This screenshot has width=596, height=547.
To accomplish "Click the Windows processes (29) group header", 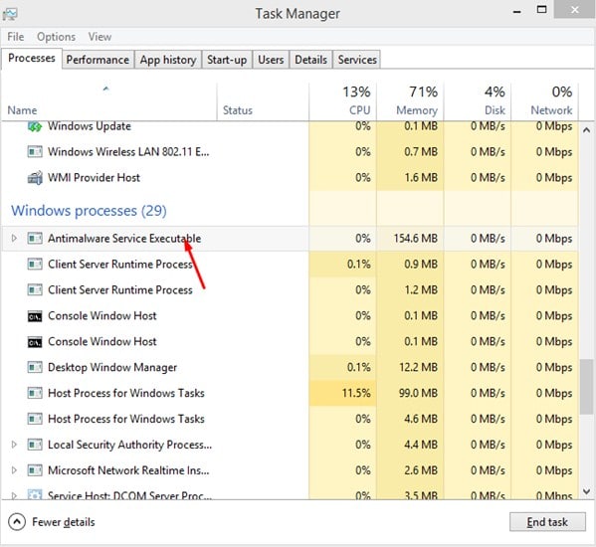I will coord(89,211).
